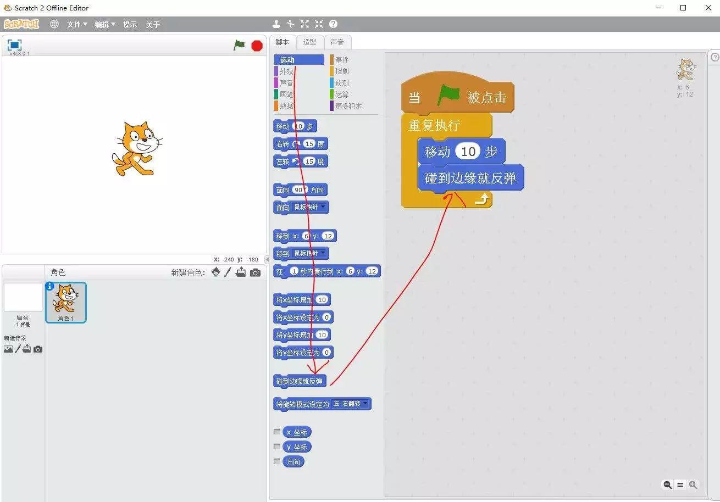Image resolution: width=720 pixels, height=502 pixels.
Task: Open 移到 鼠标指针 dropdown
Action: 310,253
